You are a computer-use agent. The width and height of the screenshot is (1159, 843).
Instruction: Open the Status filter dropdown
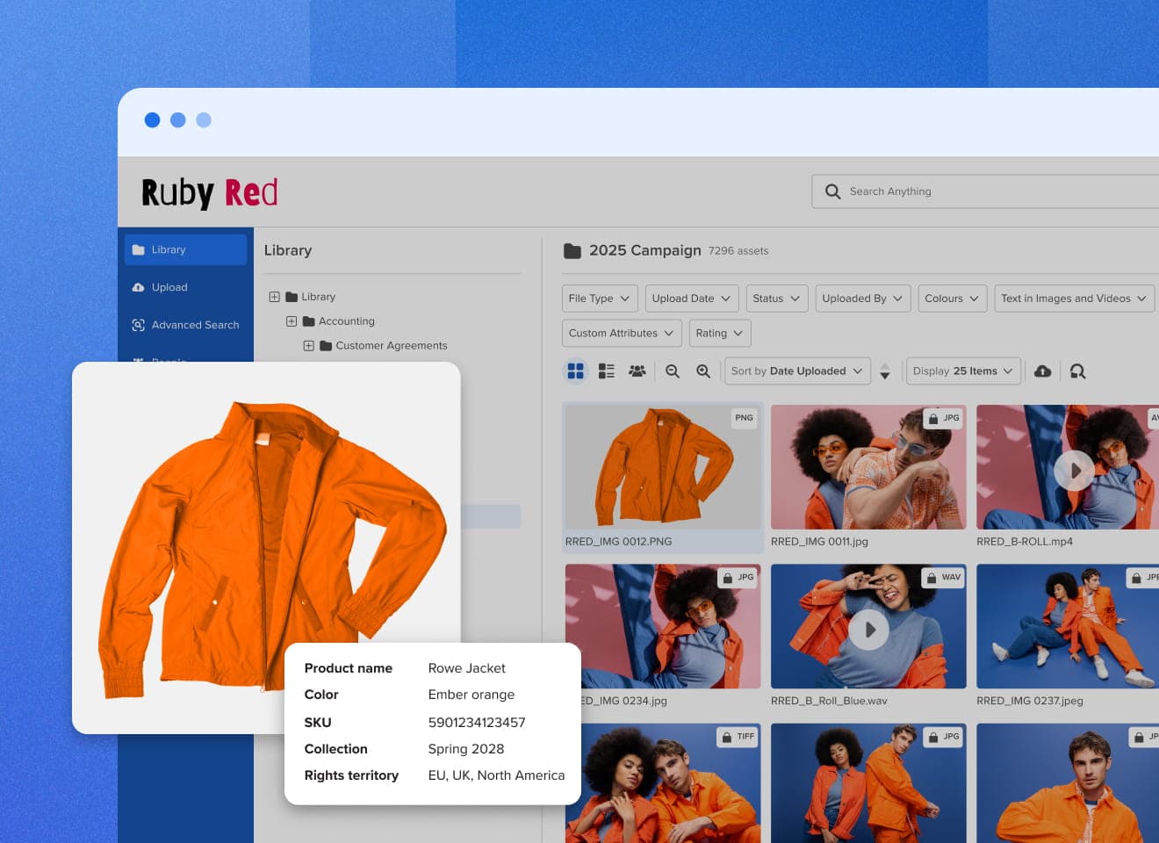tap(777, 299)
